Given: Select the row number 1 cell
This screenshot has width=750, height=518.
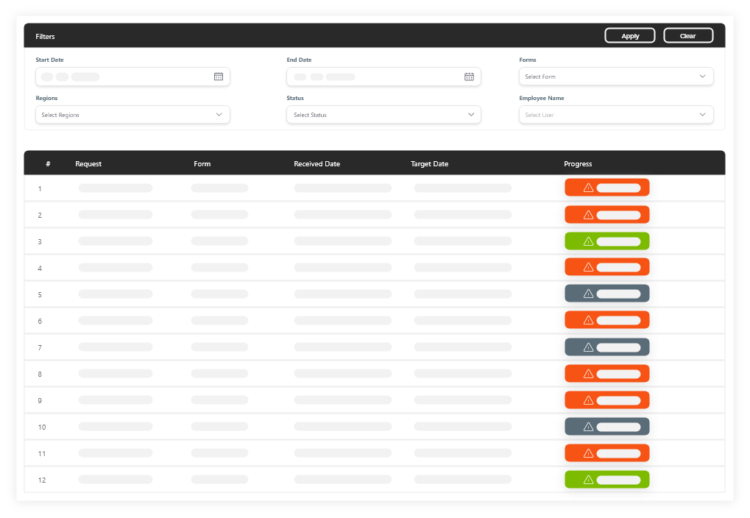Looking at the screenshot, I should click(x=40, y=188).
